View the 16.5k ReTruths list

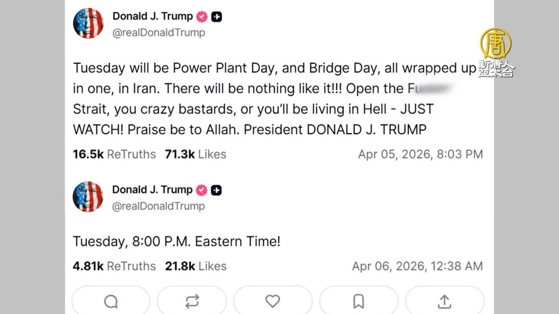point(114,154)
